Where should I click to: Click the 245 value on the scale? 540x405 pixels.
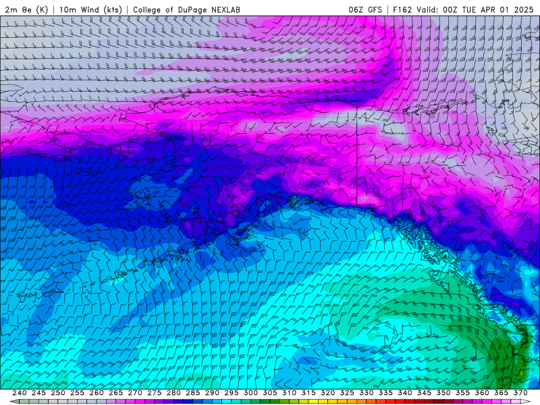coord(38,393)
